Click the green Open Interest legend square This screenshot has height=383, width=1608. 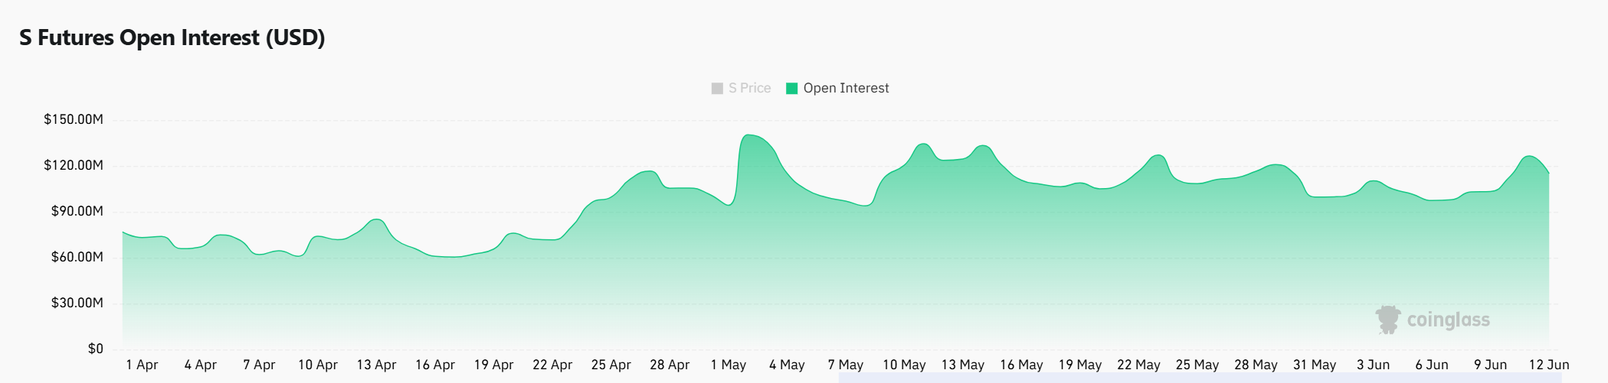pyautogui.click(x=792, y=89)
